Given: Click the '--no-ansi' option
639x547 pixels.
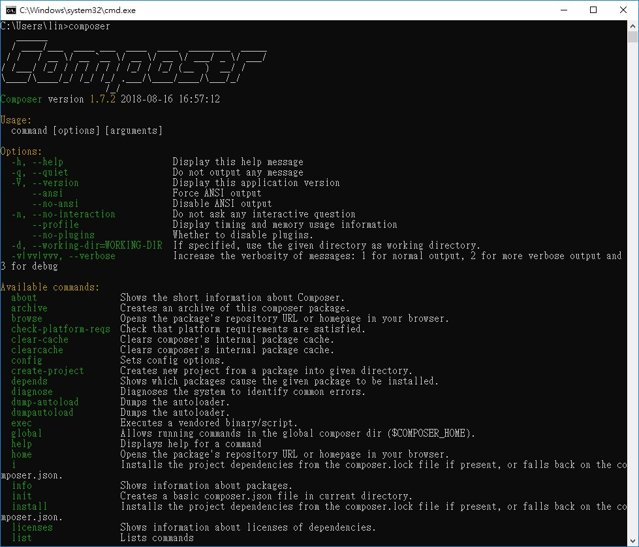Looking at the screenshot, I should 55,204.
